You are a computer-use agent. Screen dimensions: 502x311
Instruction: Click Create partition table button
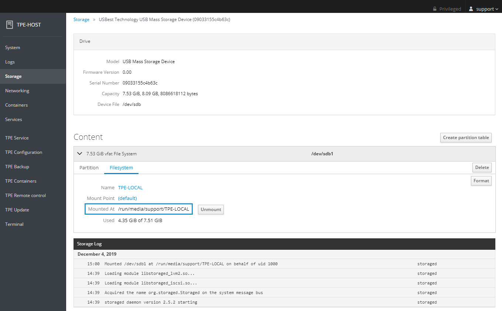[466, 137]
